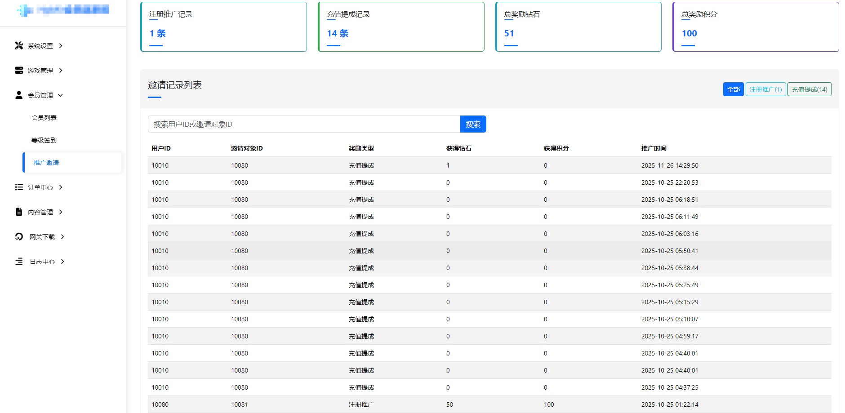Open the 会员列表 submenu item
This screenshot has height=413, width=845.
tap(44, 118)
